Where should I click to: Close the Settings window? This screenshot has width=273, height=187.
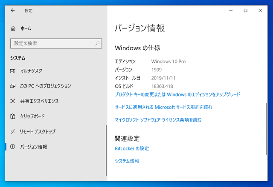pos(260,11)
